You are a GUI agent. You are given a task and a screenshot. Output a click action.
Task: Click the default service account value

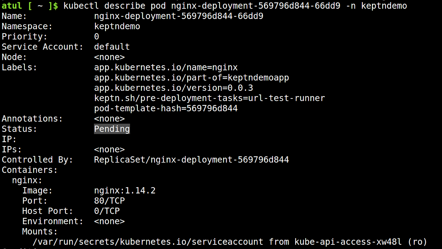[112, 47]
